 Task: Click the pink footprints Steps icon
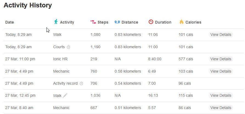93,22
